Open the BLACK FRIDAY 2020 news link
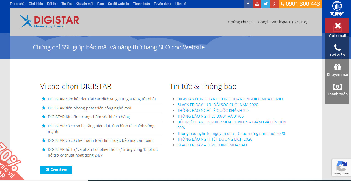The height and width of the screenshot is (181, 351). [217, 104]
